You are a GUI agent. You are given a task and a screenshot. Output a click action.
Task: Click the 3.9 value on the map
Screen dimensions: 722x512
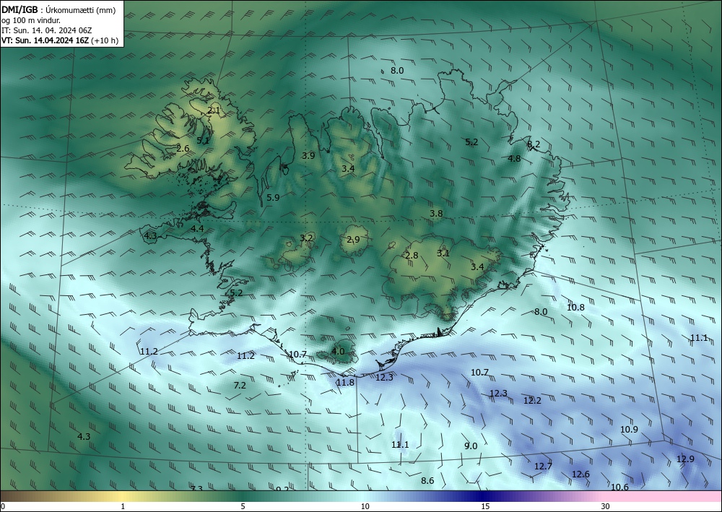(x=308, y=156)
